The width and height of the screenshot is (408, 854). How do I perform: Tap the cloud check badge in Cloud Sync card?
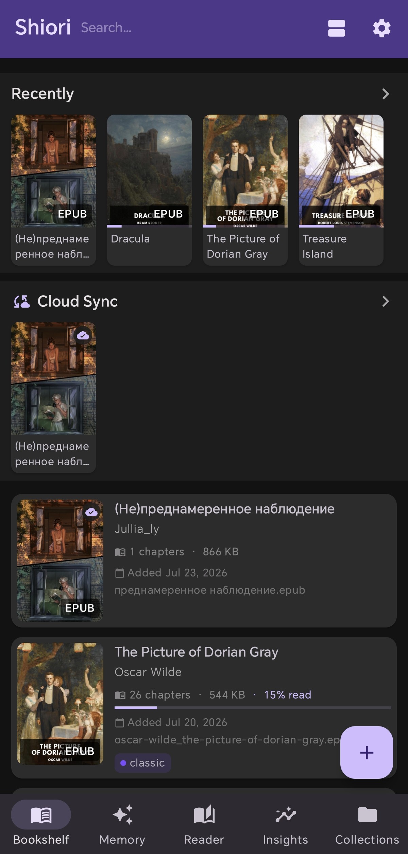(83, 336)
